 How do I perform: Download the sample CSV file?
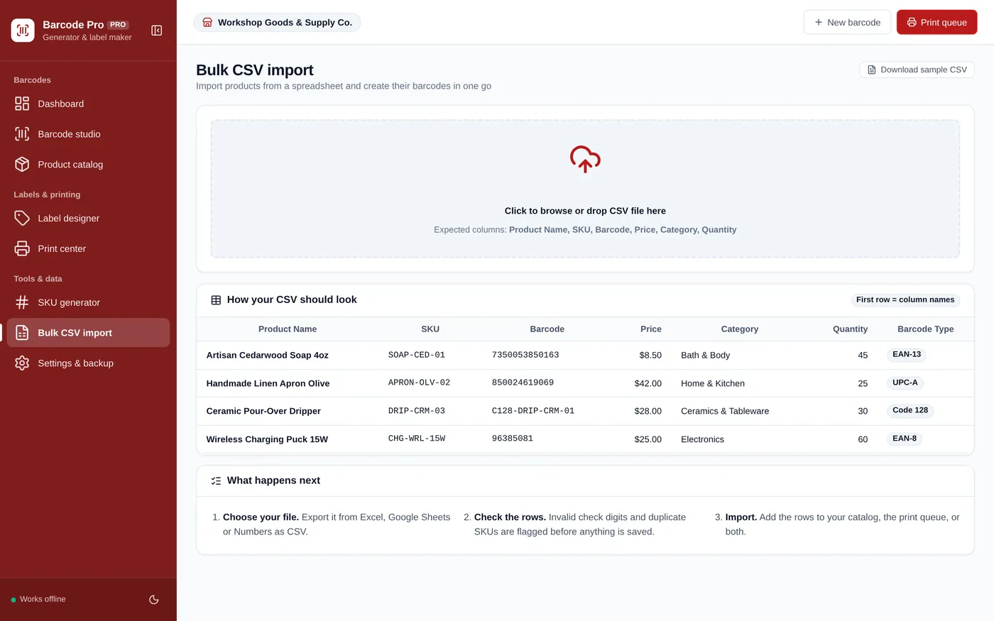pyautogui.click(x=917, y=70)
